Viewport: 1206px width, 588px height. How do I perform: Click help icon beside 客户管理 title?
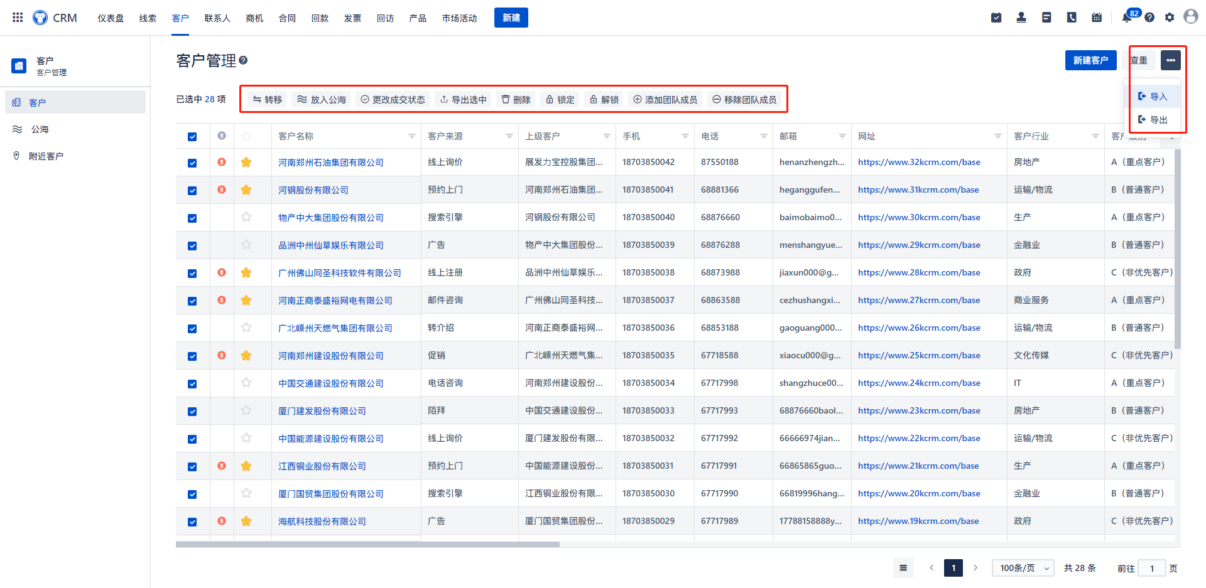(243, 60)
